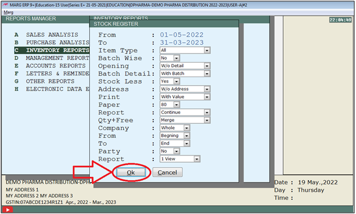The image size is (356, 214).
Task: Open the Paper dropdown showing 80
Action: pyautogui.click(x=170, y=105)
